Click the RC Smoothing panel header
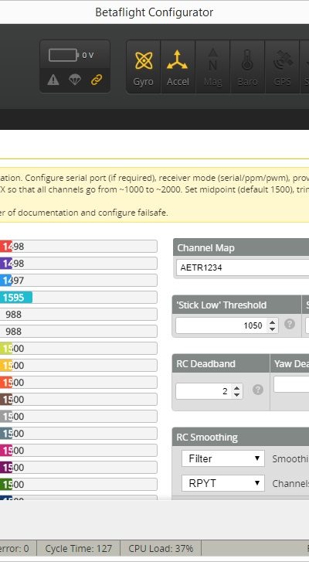The image size is (309, 562). point(240,437)
